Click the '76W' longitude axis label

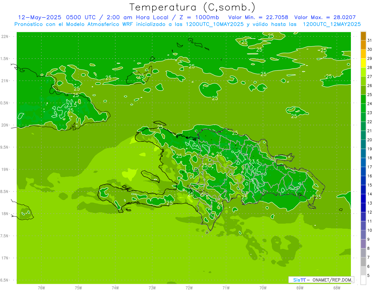(x=41, y=288)
